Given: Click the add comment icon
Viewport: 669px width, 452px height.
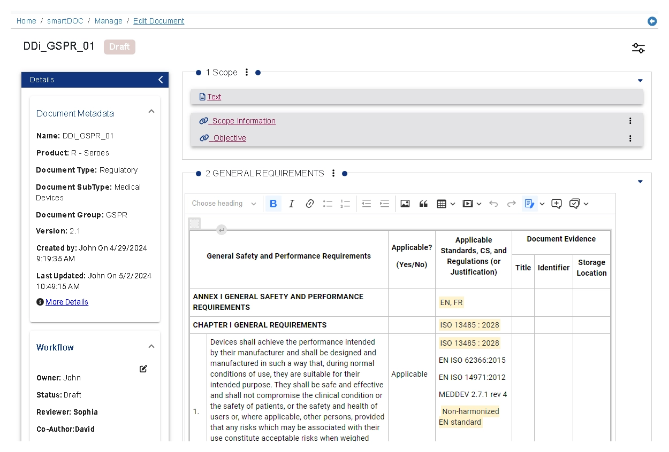Looking at the screenshot, I should click(557, 204).
